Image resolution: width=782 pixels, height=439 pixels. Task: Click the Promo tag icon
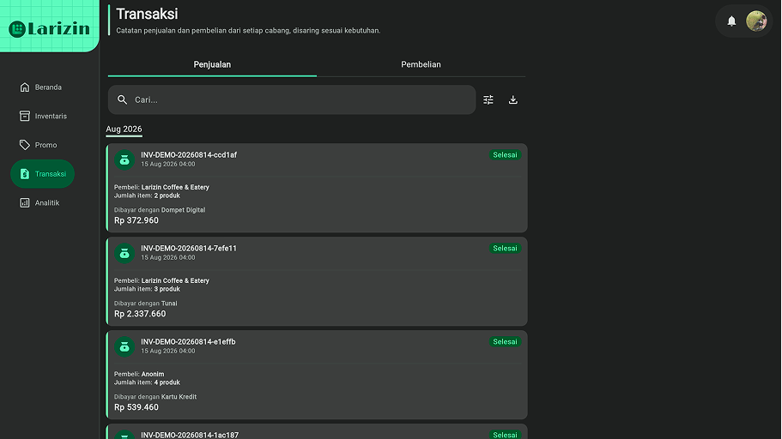[x=24, y=145]
